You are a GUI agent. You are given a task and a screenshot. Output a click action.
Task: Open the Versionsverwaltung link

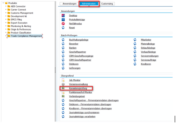[x=78, y=84]
